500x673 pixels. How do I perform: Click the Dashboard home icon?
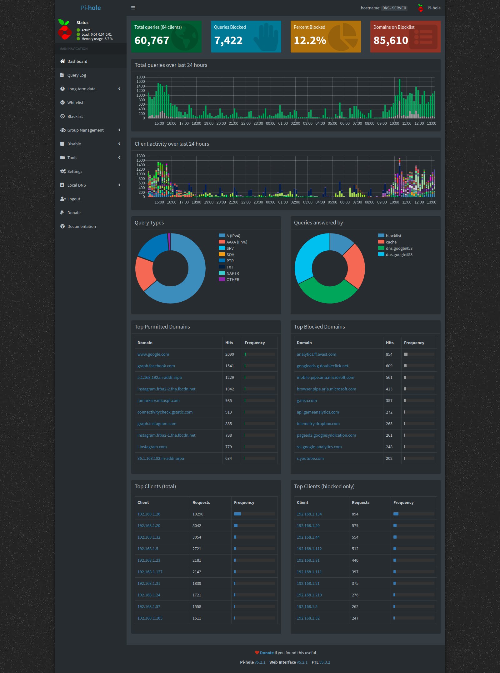click(62, 61)
